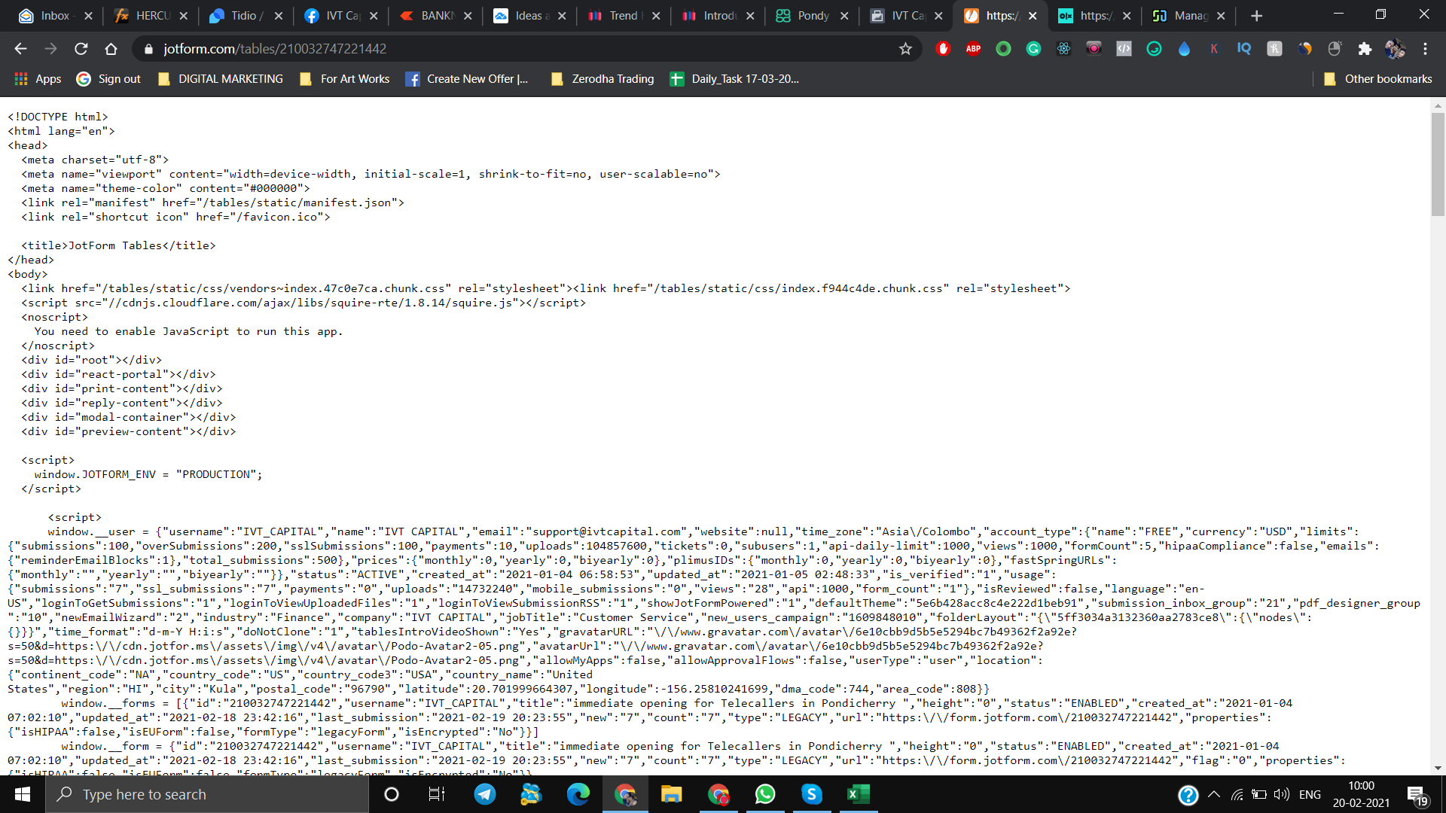This screenshot has height=813, width=1446.
Task: Click the Grammarly extension icon
Action: (1033, 48)
